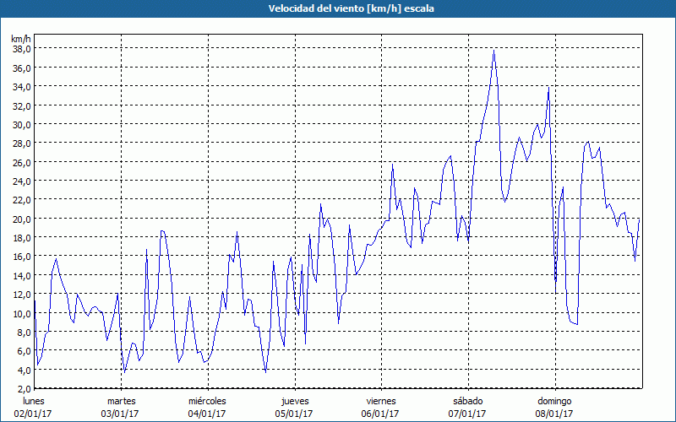
Task: Click the chart title "Velocidad del viento"
Action: (338, 9)
